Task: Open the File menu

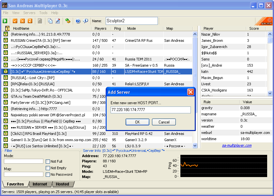Action: point(6,13)
